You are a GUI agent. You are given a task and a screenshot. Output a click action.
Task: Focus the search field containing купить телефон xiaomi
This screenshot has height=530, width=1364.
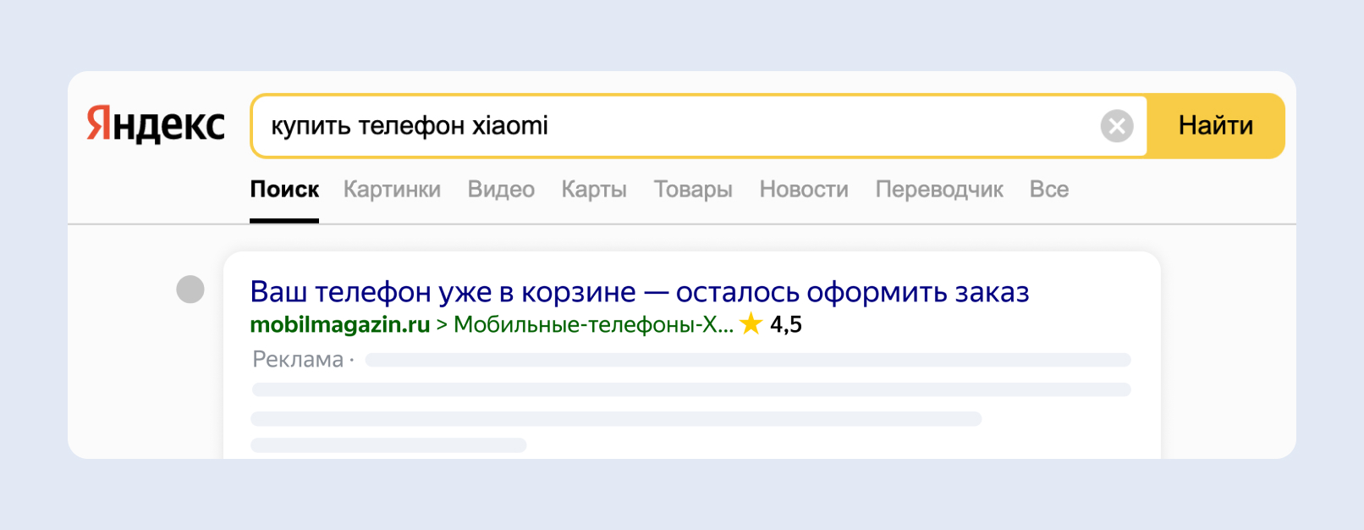pos(677,126)
